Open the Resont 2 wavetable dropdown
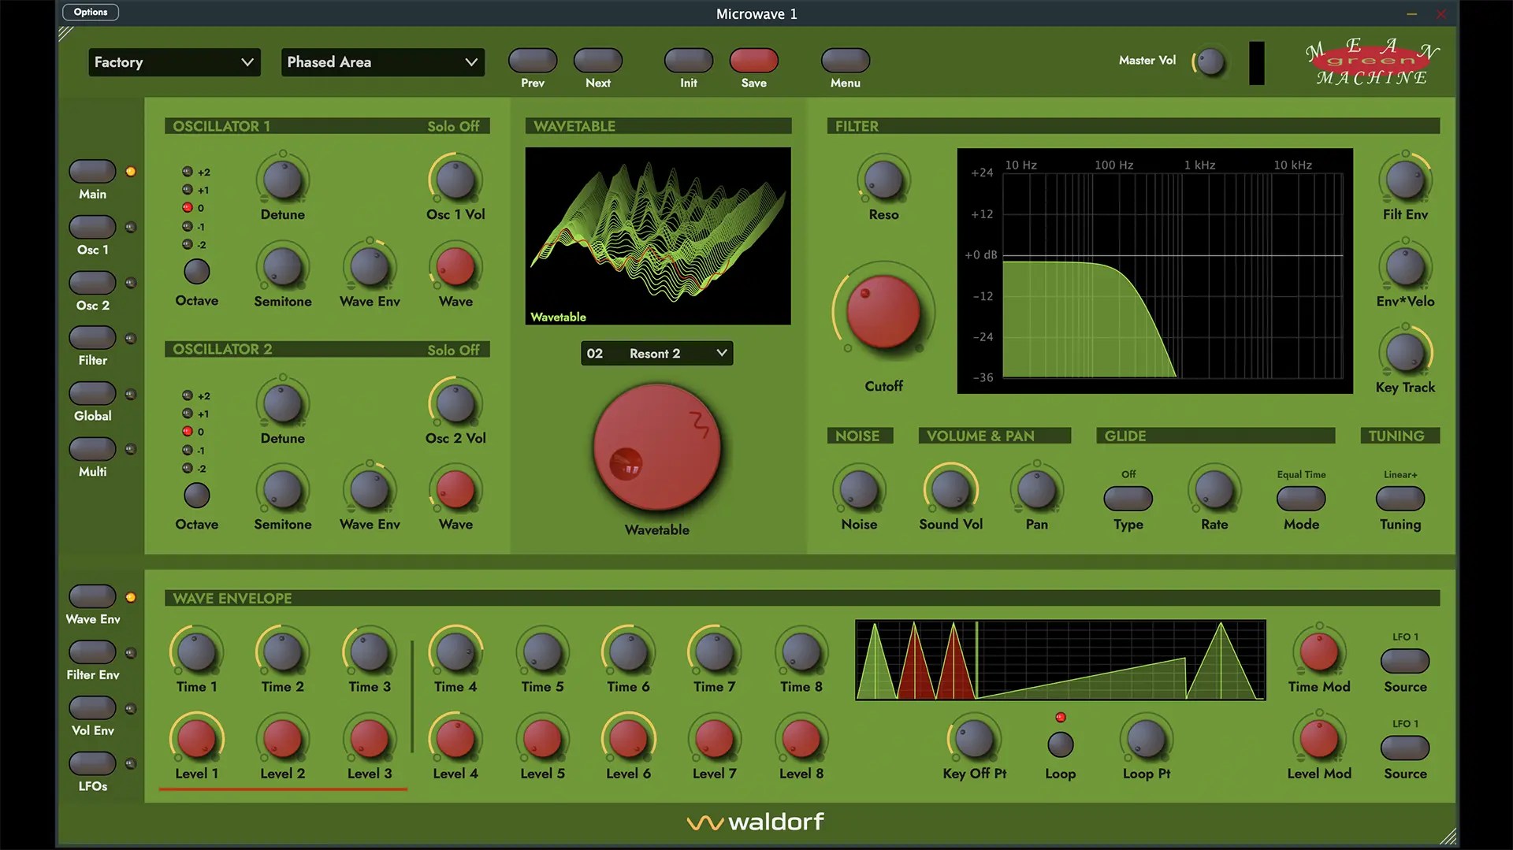Screen dimensions: 1513x850 [657, 354]
